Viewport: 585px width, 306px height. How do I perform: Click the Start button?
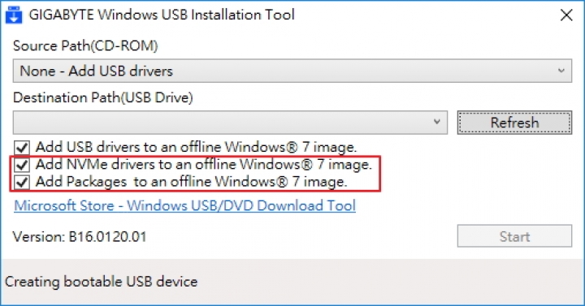point(514,236)
